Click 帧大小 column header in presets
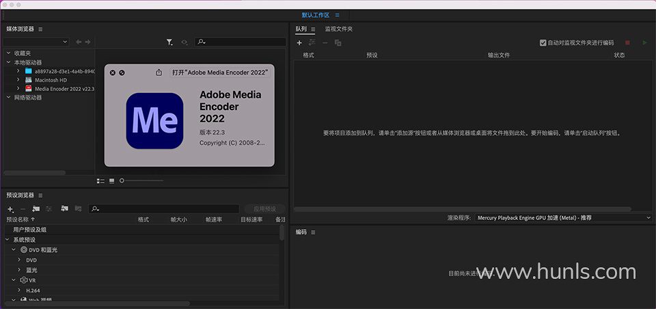This screenshot has height=309, width=656. (x=178, y=219)
